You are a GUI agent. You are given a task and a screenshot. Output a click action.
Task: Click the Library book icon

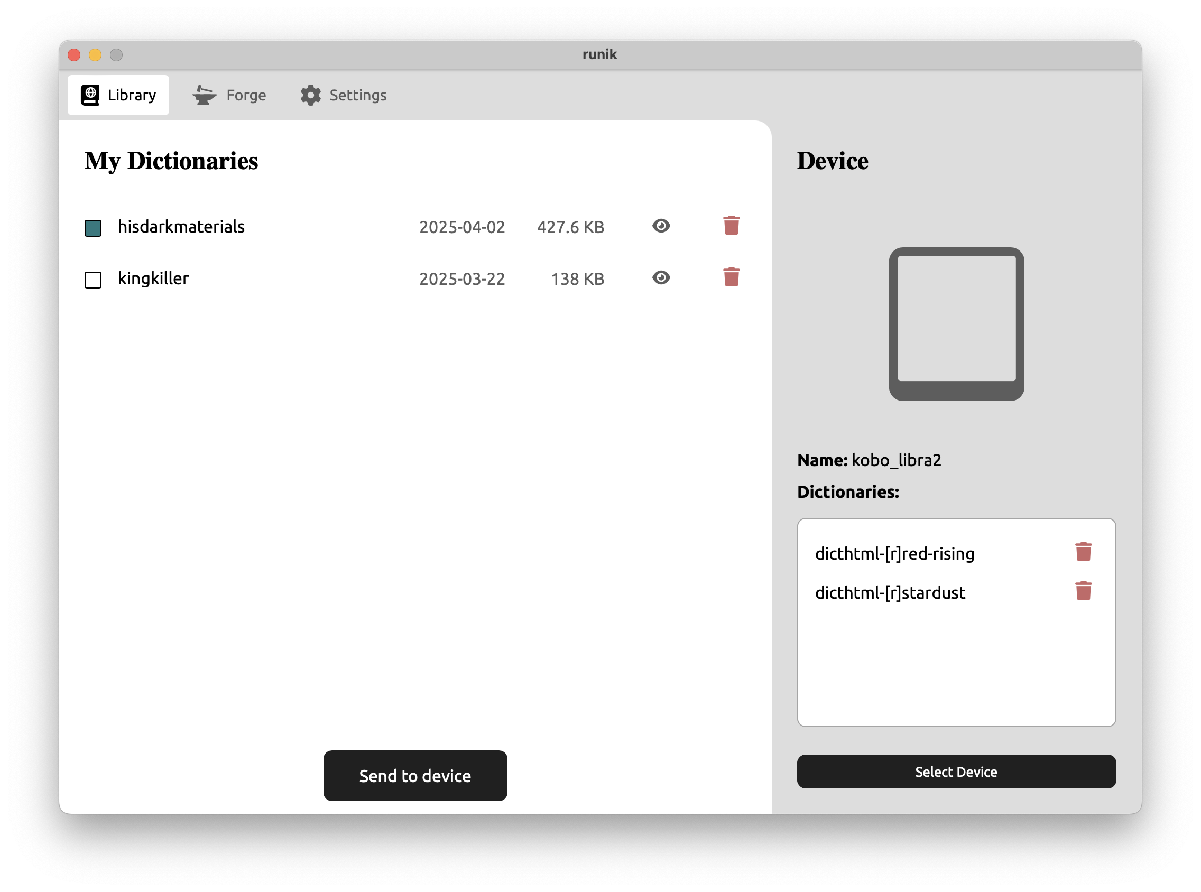click(90, 95)
